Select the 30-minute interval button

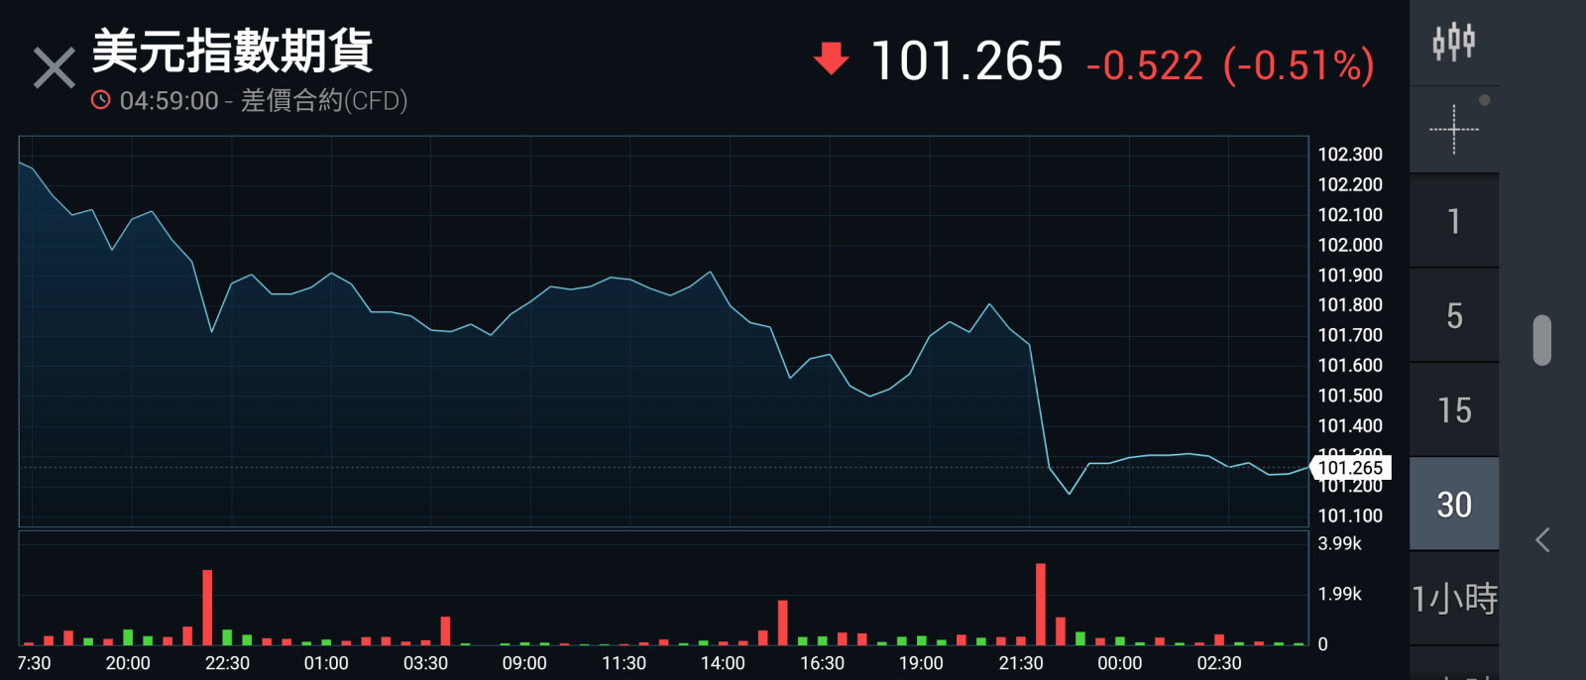coord(1453,504)
